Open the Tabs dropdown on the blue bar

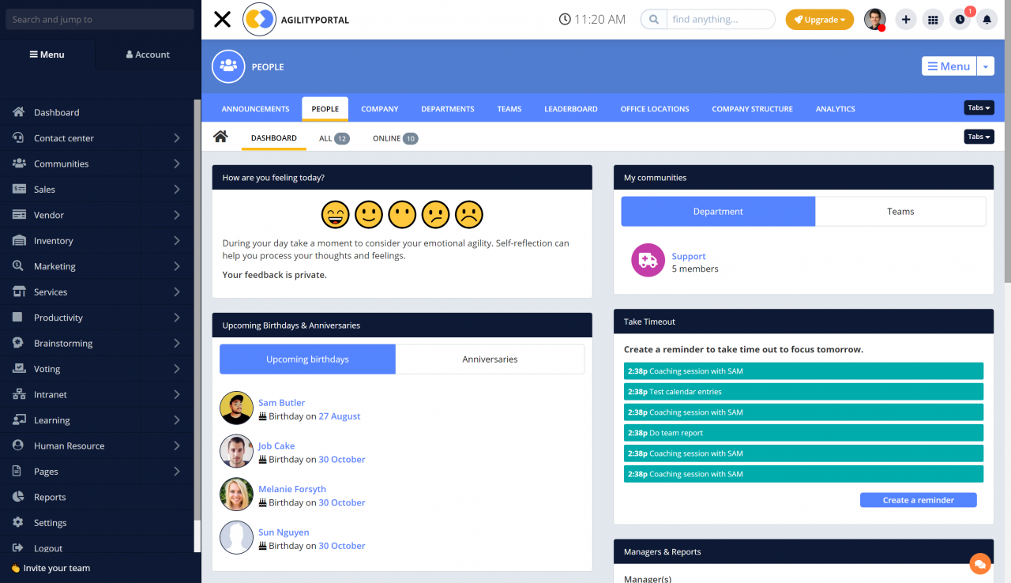click(979, 107)
